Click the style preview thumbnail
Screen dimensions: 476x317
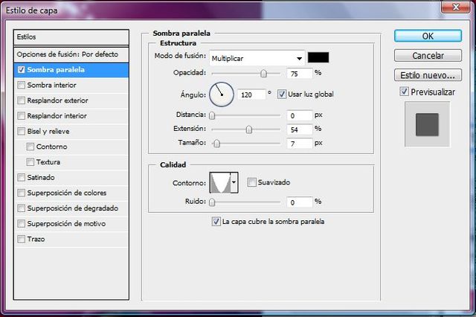click(427, 124)
